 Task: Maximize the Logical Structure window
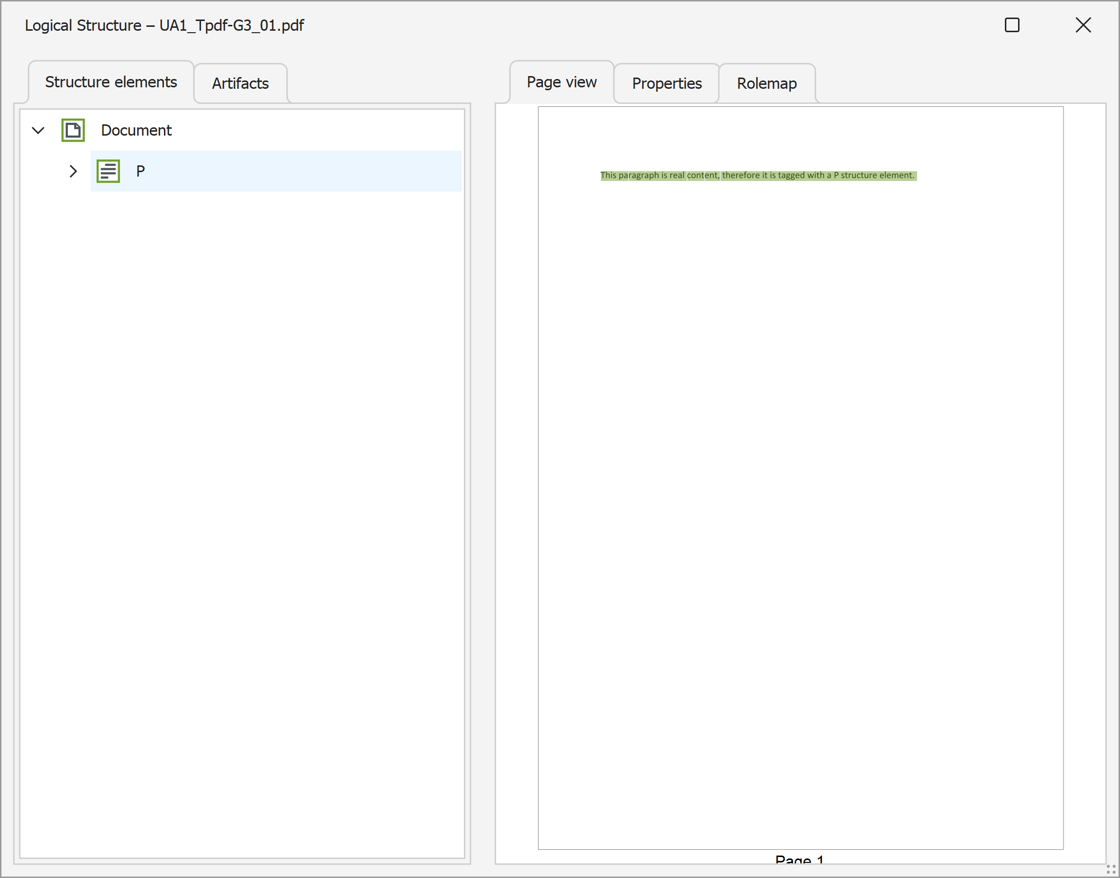[1012, 25]
